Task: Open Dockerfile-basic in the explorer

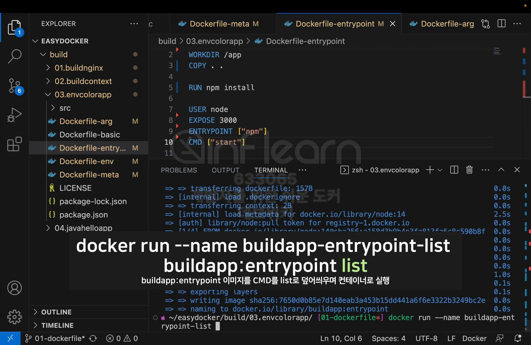Action: pos(89,134)
